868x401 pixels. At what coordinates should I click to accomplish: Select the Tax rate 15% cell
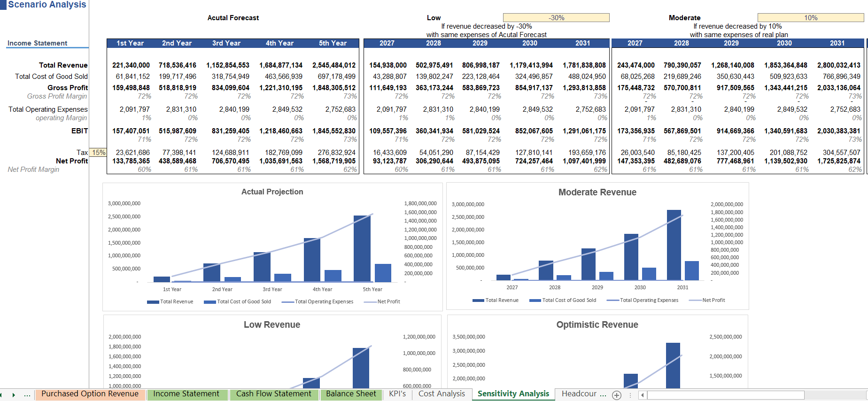tap(98, 153)
